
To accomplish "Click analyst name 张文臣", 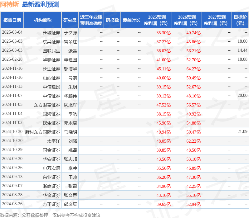I will point(71,196).
